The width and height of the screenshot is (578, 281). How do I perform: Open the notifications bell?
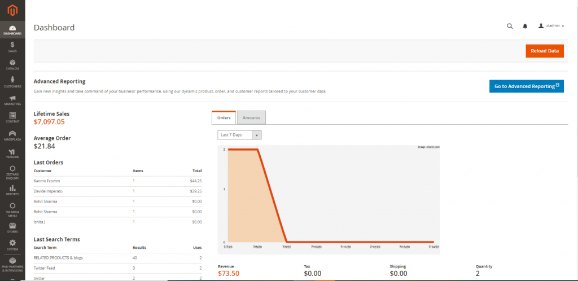(x=525, y=26)
